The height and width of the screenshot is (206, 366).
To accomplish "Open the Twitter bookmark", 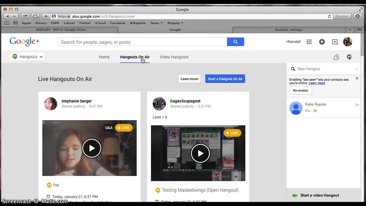I will coord(85,23).
